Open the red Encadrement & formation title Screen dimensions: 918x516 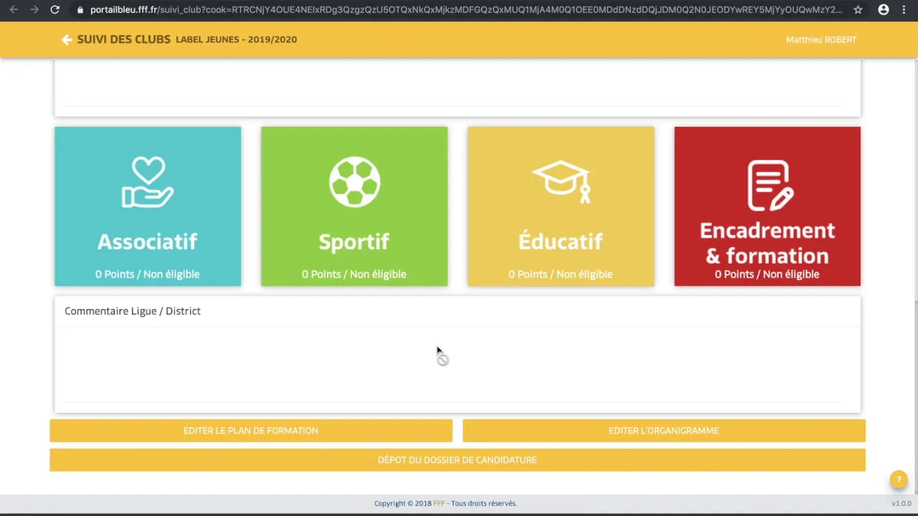[767, 243]
